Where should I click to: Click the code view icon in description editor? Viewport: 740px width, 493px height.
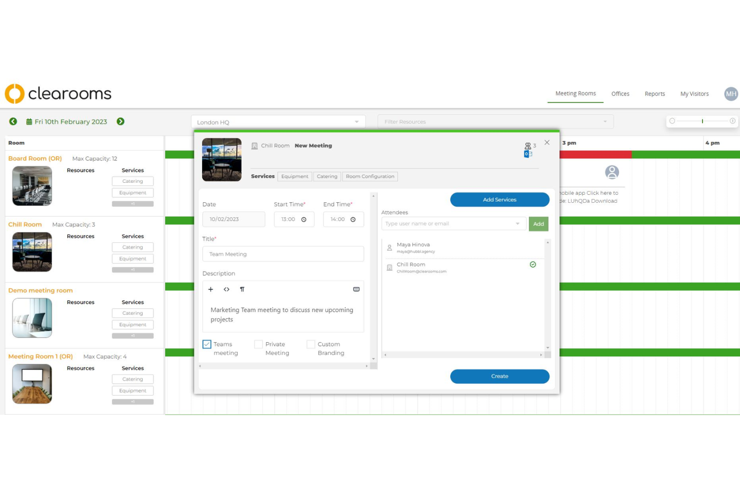pos(226,289)
